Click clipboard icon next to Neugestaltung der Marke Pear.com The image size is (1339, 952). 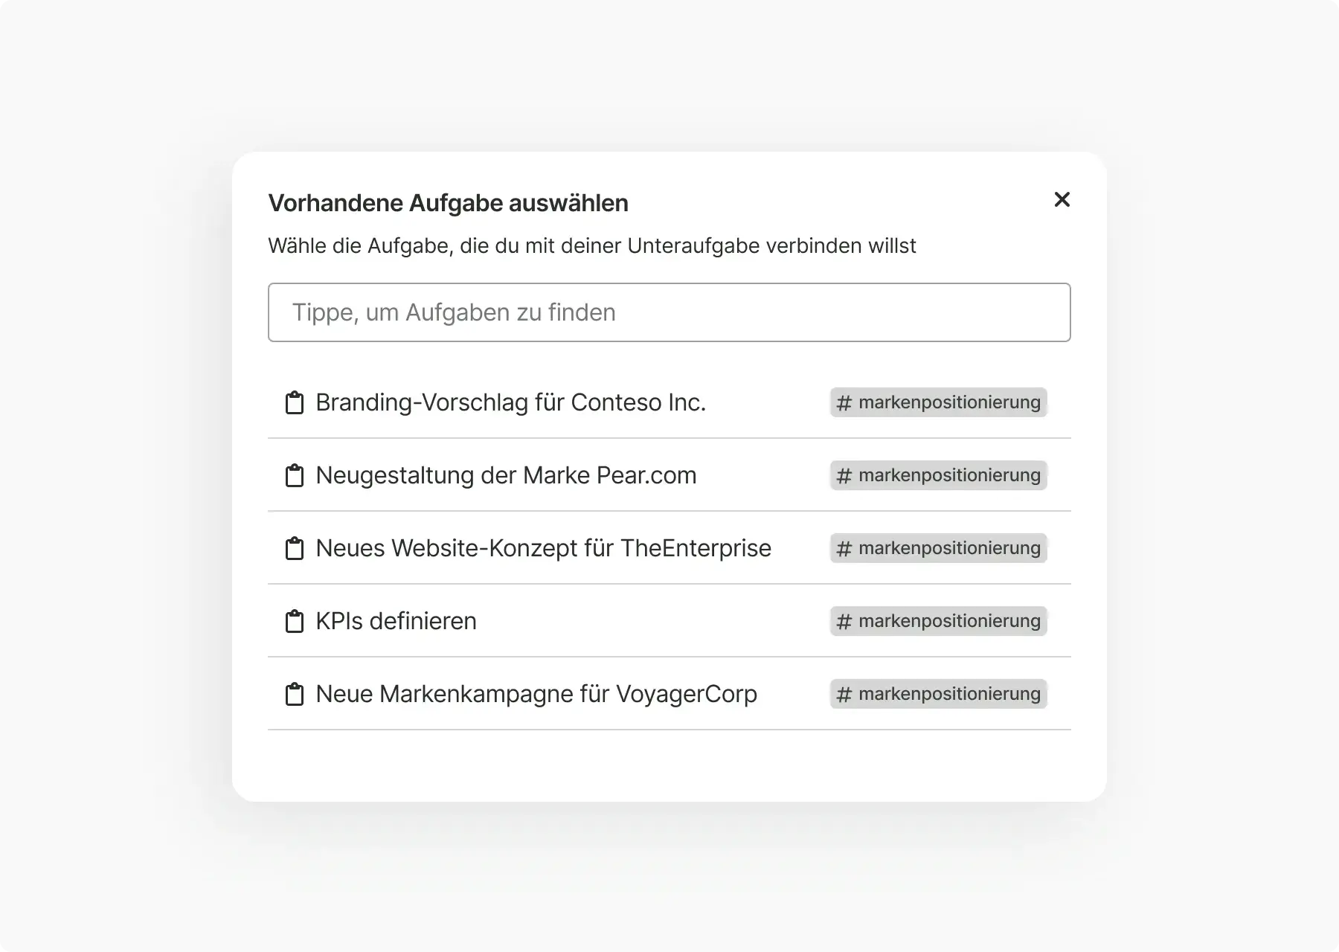pyautogui.click(x=295, y=476)
